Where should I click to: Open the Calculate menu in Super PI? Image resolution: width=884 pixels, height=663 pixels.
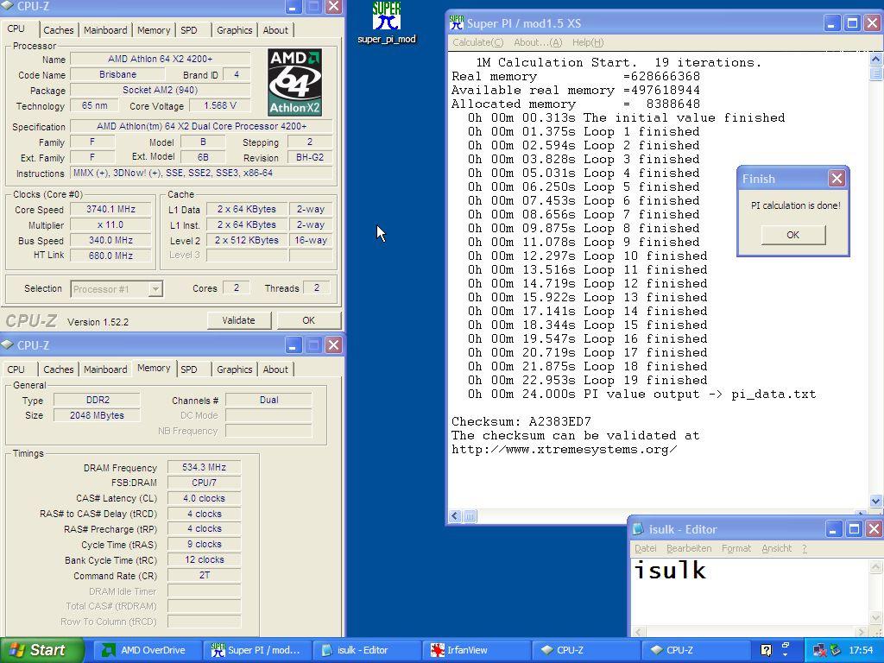[x=478, y=42]
